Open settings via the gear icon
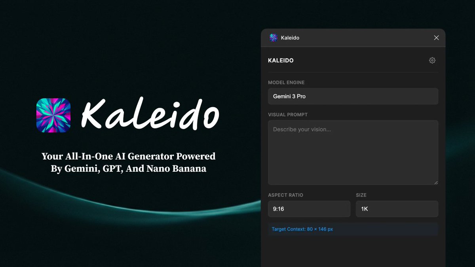 click(x=432, y=61)
